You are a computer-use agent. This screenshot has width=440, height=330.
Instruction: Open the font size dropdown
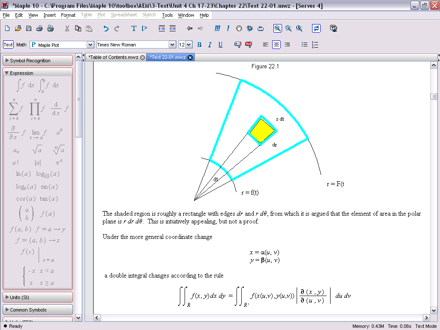pos(189,45)
